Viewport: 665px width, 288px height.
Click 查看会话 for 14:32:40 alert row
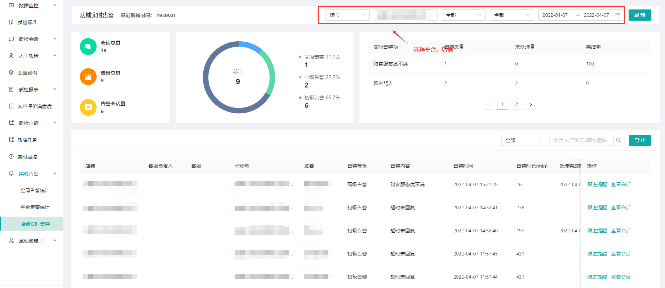point(621,231)
